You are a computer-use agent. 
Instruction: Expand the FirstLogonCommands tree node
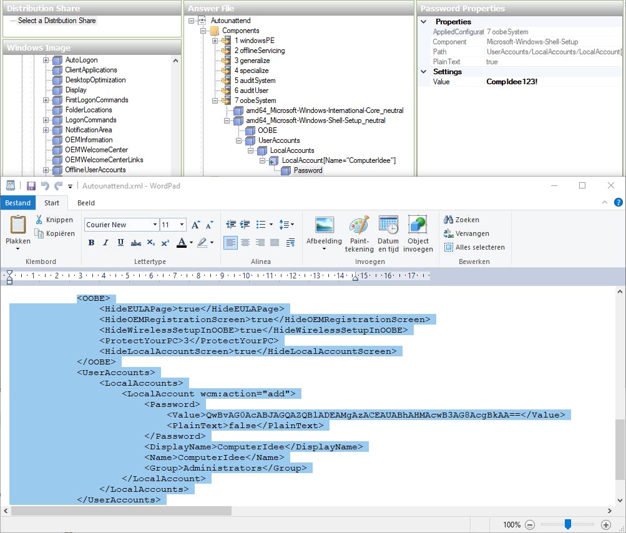[x=46, y=100]
